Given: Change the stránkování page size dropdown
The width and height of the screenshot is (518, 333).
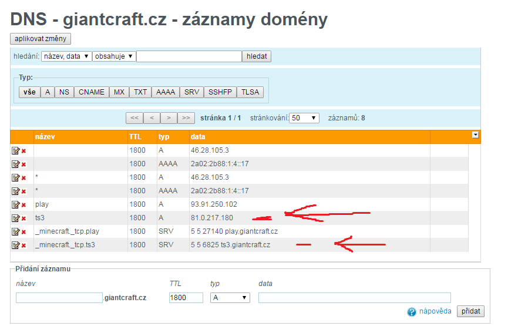Looking at the screenshot, I should 304,118.
